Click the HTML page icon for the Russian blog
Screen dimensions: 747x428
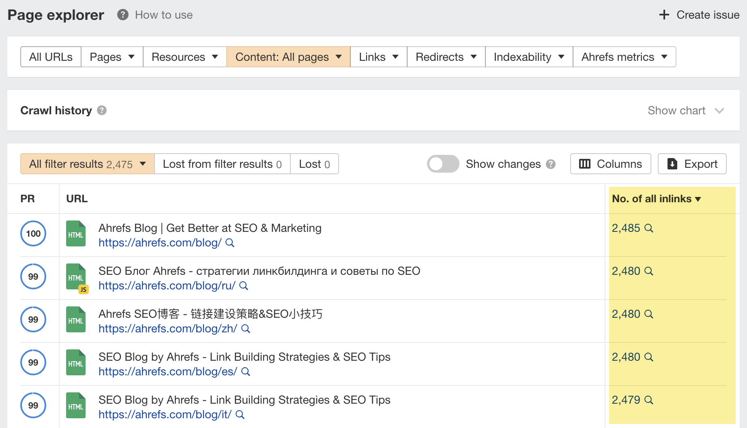pyautogui.click(x=75, y=276)
